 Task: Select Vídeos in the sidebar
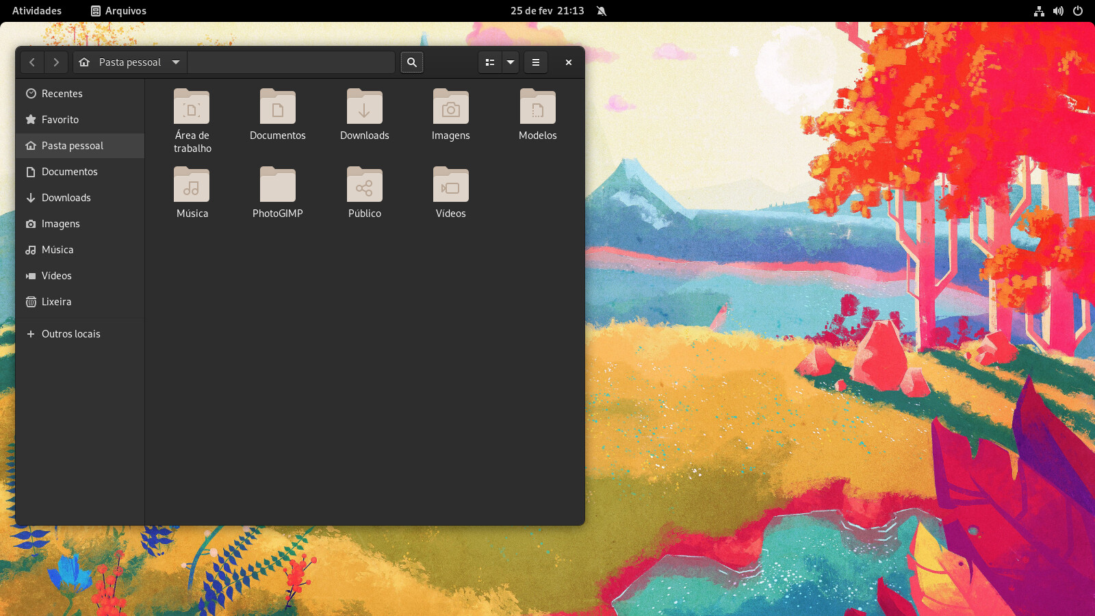point(80,276)
